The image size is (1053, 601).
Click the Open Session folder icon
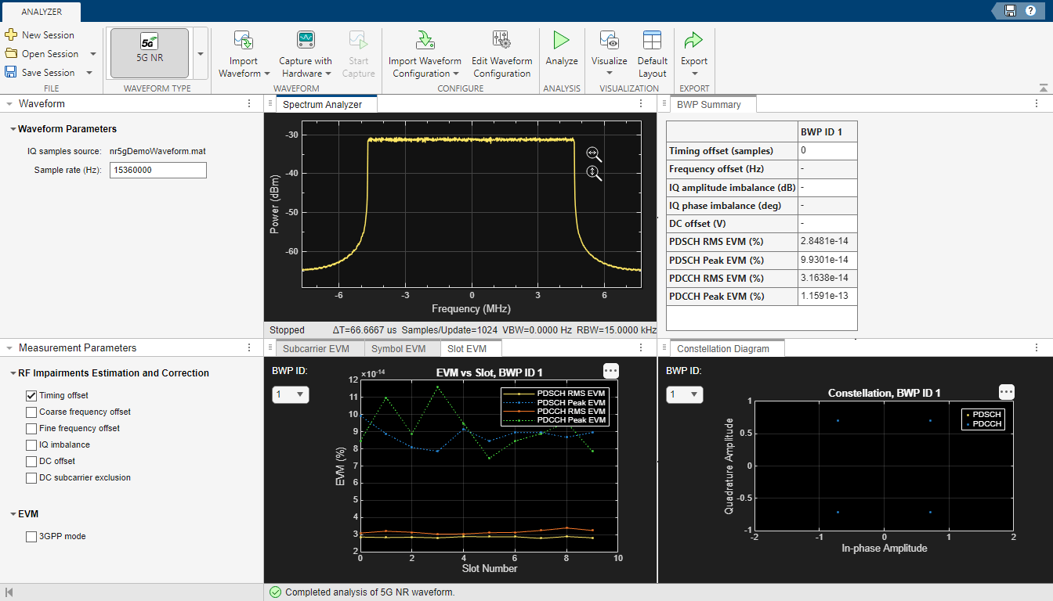(x=11, y=53)
